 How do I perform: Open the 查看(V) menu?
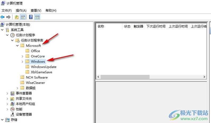[36, 10]
